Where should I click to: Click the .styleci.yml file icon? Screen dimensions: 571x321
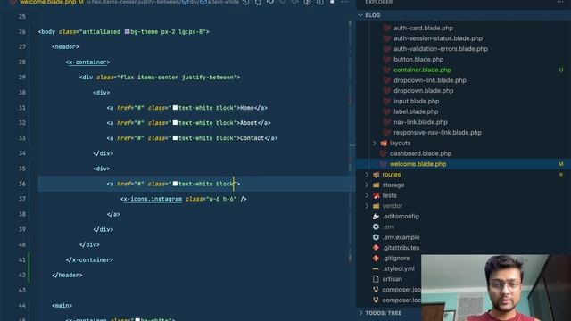click(x=377, y=269)
